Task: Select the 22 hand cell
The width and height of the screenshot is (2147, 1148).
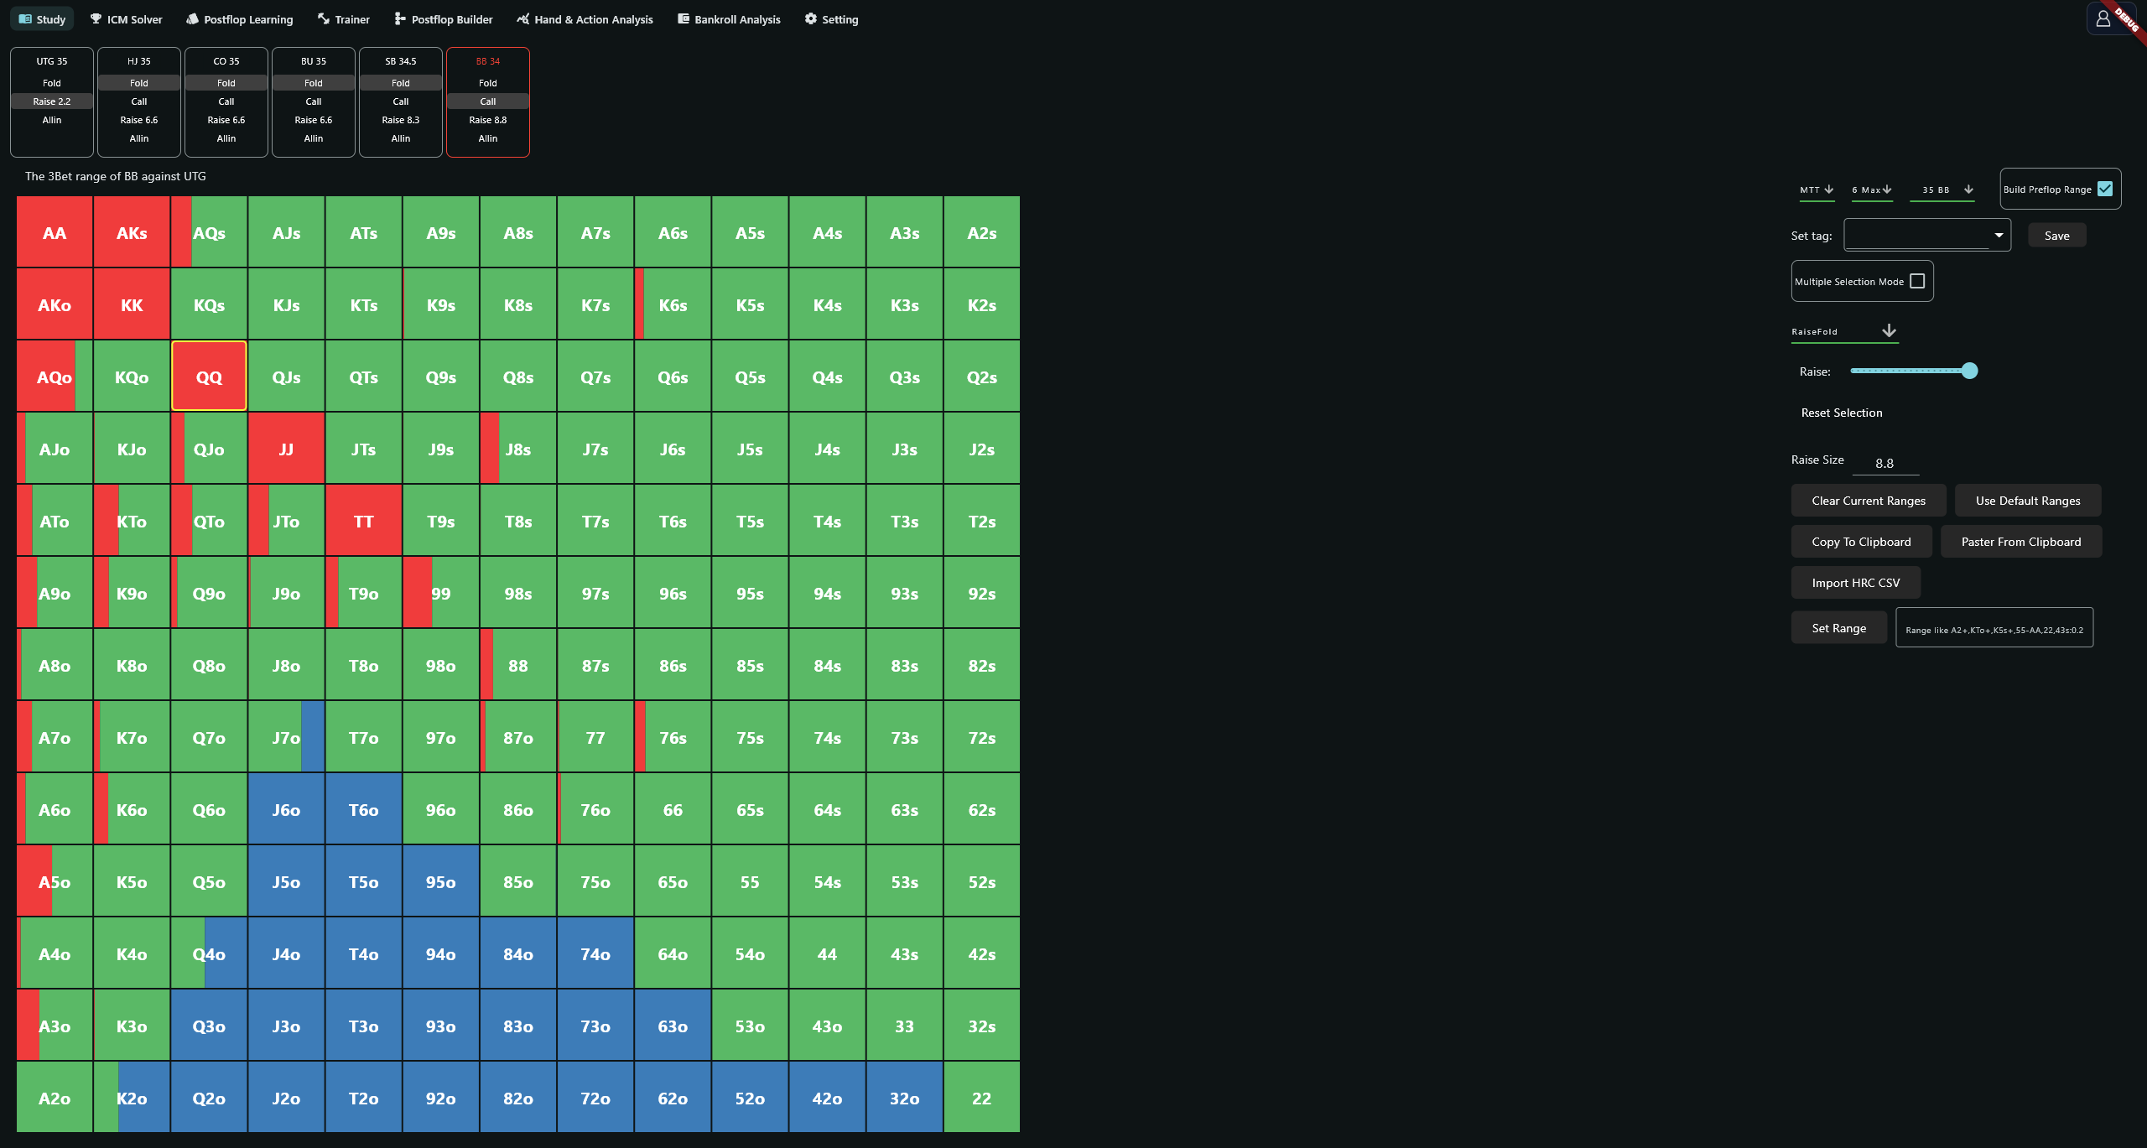Action: (x=981, y=1098)
